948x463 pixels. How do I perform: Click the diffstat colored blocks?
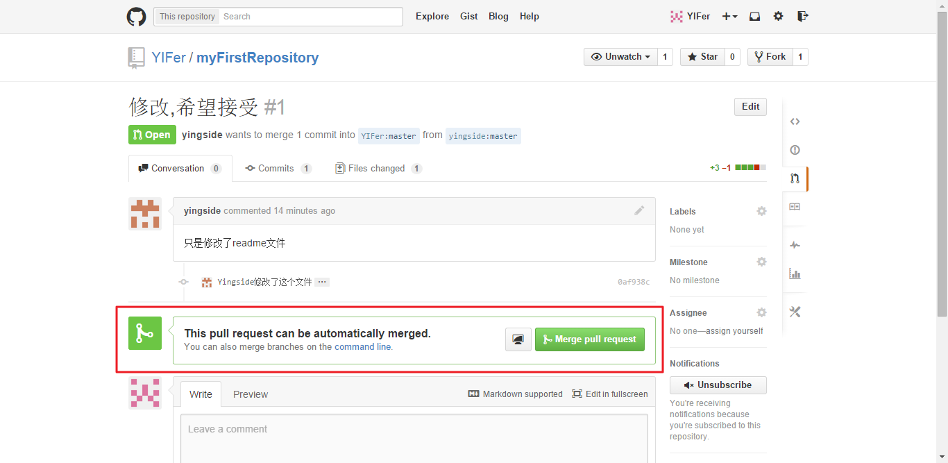pyautogui.click(x=751, y=167)
